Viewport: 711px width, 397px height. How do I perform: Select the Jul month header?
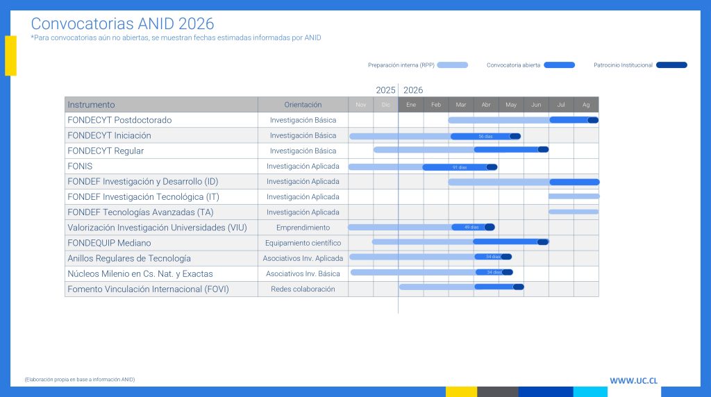click(561, 105)
